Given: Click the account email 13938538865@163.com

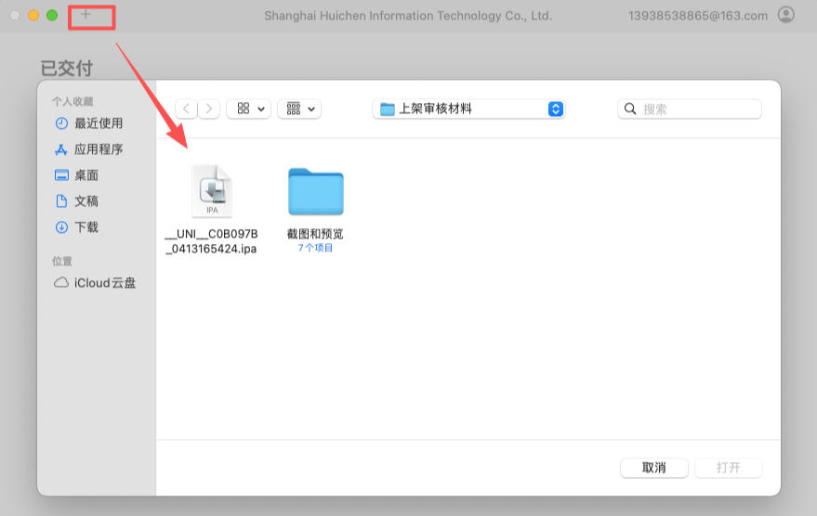Looking at the screenshot, I should point(698,16).
